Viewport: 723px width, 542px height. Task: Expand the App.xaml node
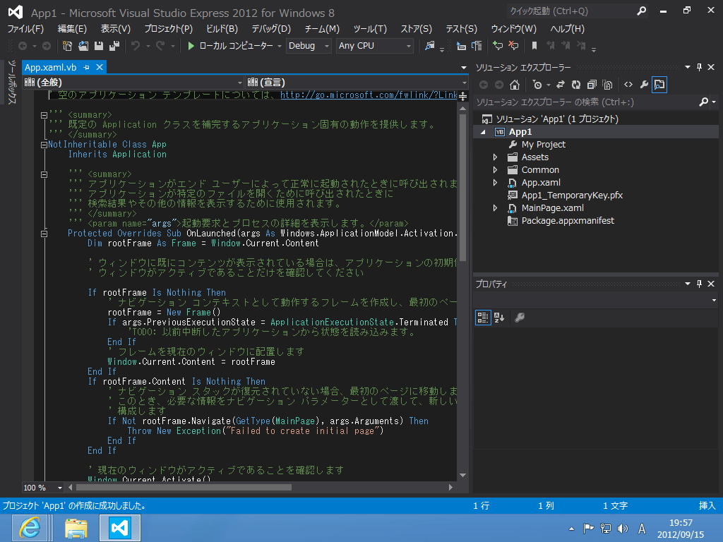[x=495, y=183]
